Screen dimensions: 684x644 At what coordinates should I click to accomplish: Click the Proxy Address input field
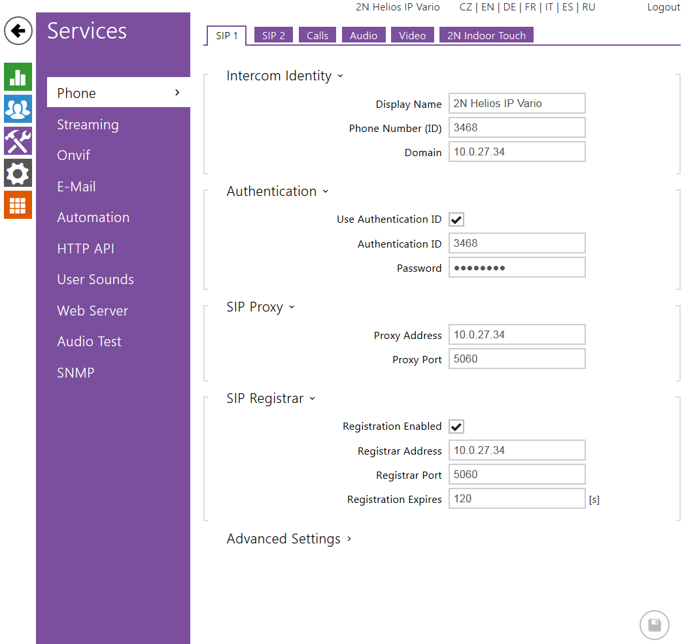pyautogui.click(x=517, y=335)
